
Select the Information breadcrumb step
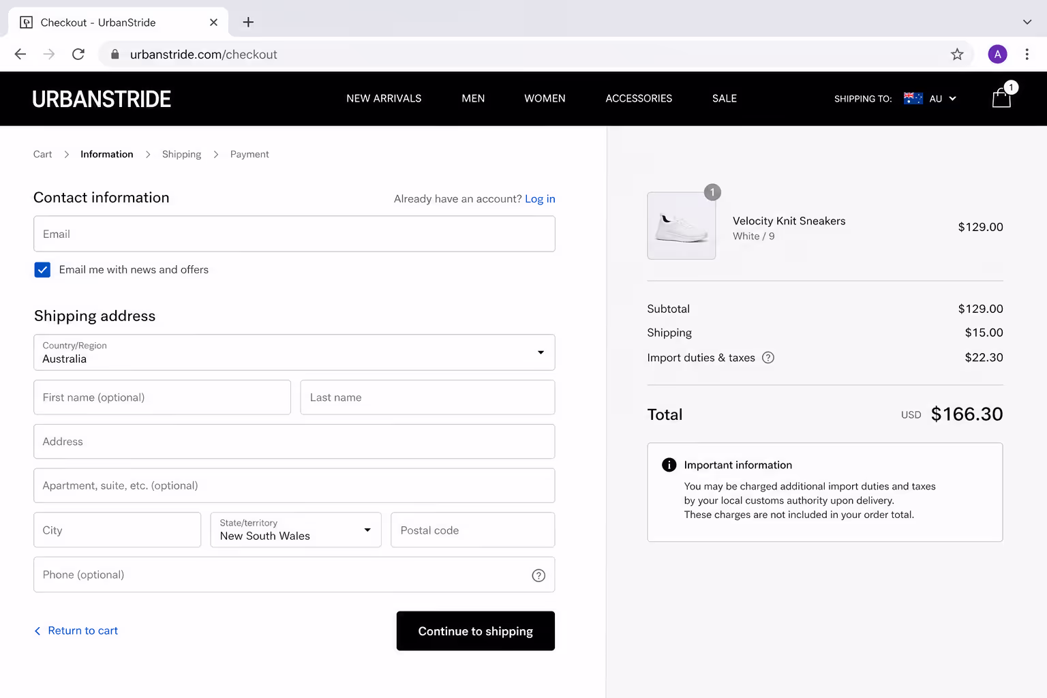(x=107, y=155)
